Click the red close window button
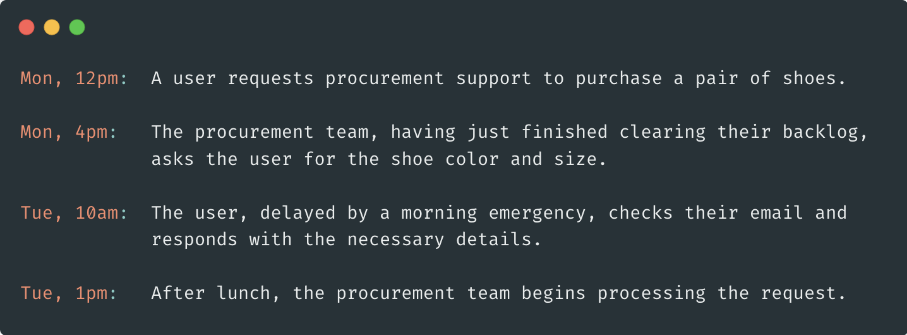Viewport: 907px width, 335px height. point(27,28)
